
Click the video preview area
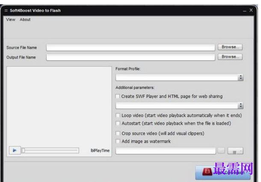59,106
